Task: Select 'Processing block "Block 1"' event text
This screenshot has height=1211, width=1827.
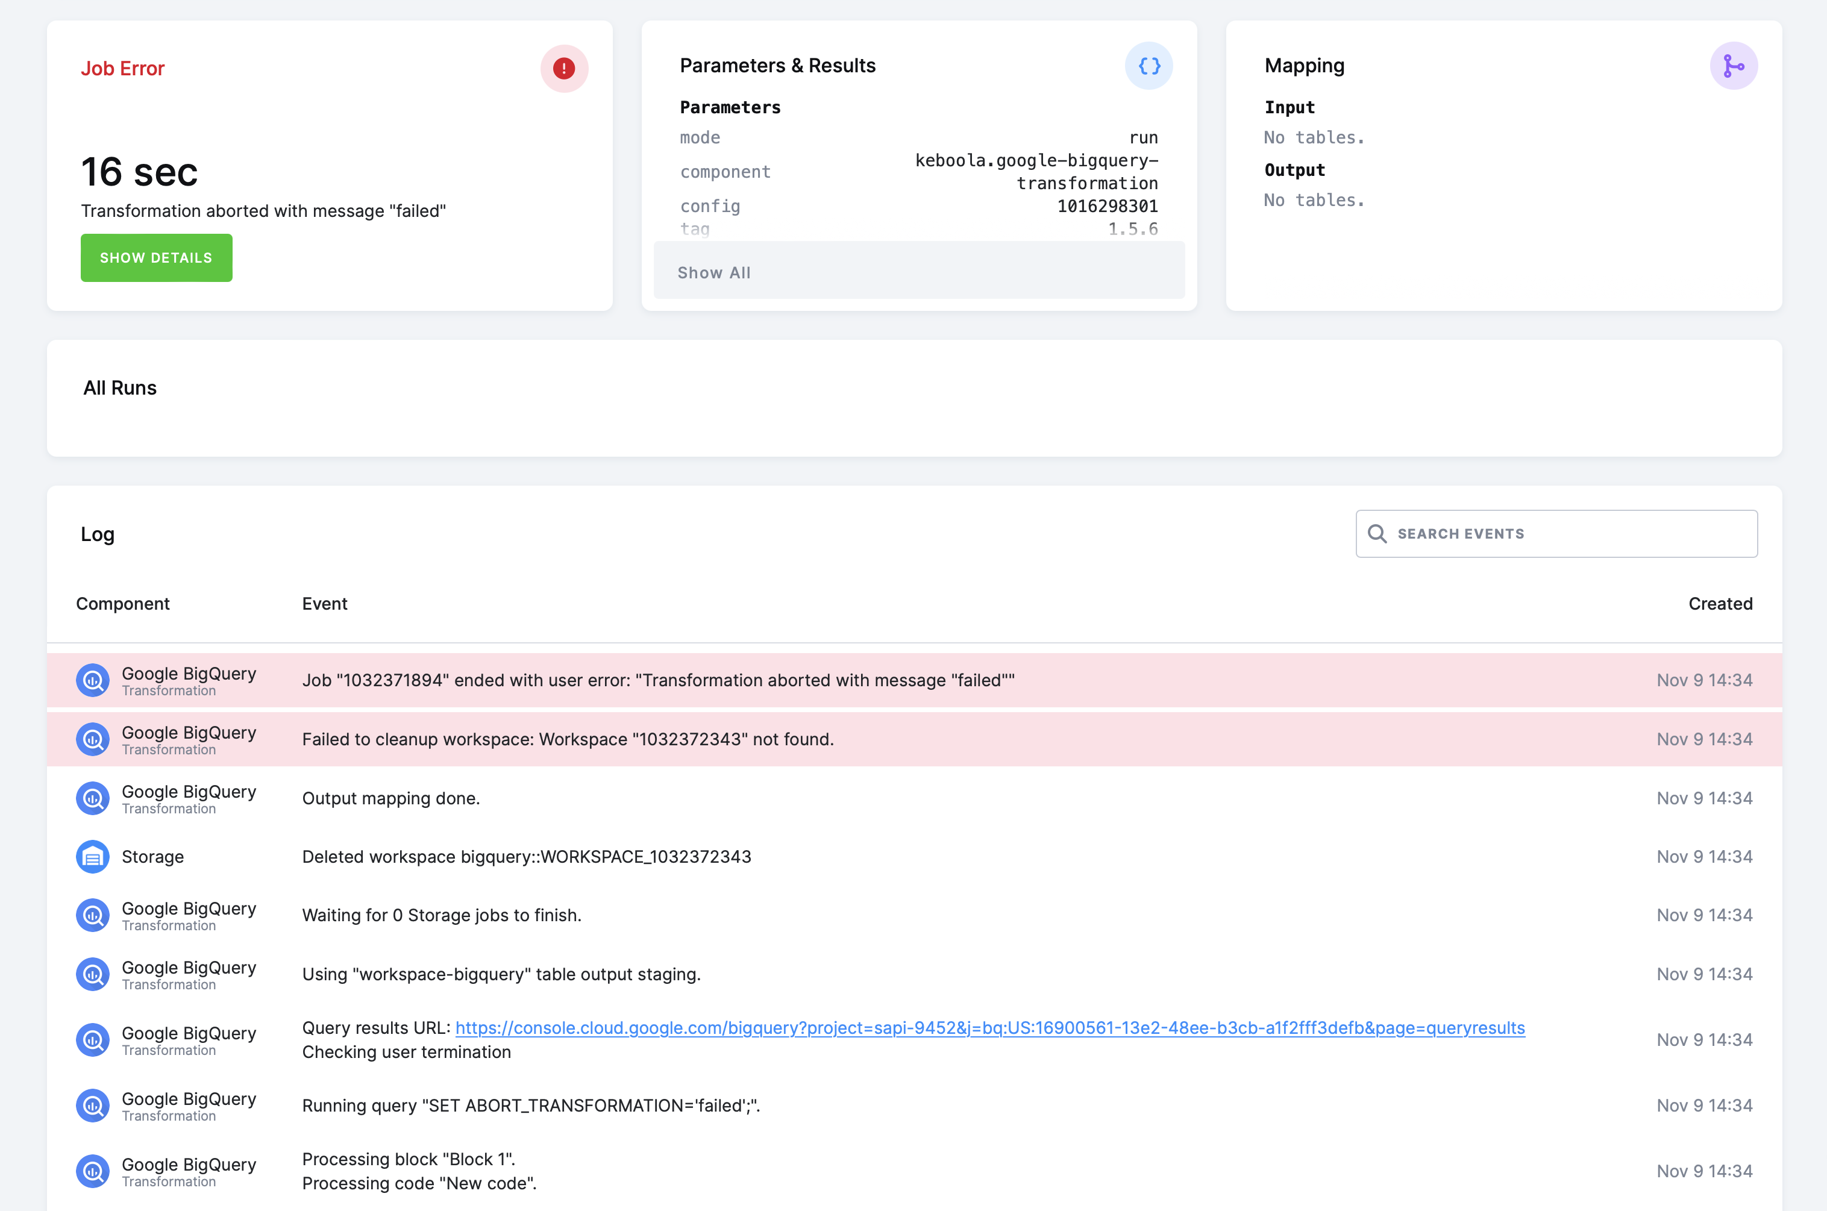Action: pyautogui.click(x=409, y=1159)
